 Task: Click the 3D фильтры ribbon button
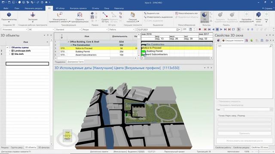(x=205, y=17)
